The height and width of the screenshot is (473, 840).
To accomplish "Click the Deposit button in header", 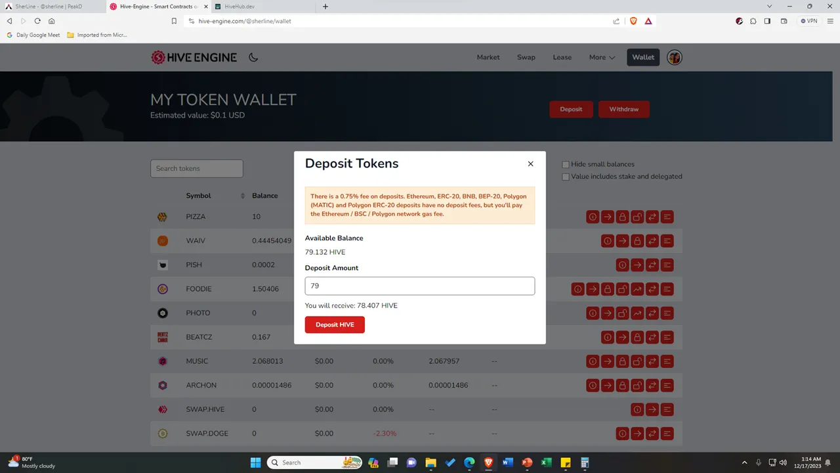I will [571, 109].
